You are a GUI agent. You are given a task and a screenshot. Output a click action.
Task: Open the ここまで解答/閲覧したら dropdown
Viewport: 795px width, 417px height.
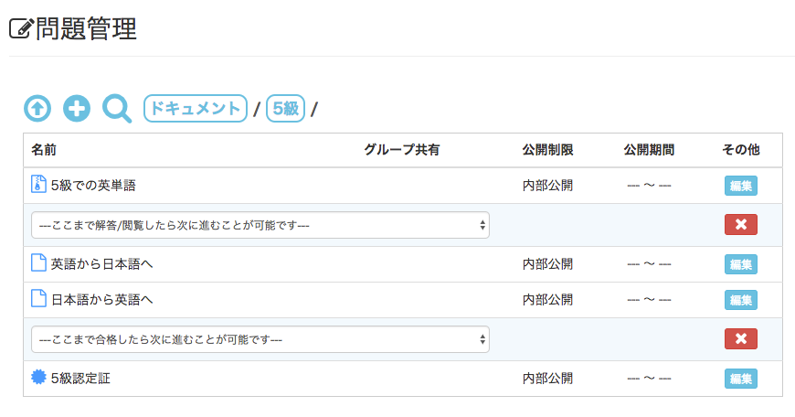tap(260, 225)
